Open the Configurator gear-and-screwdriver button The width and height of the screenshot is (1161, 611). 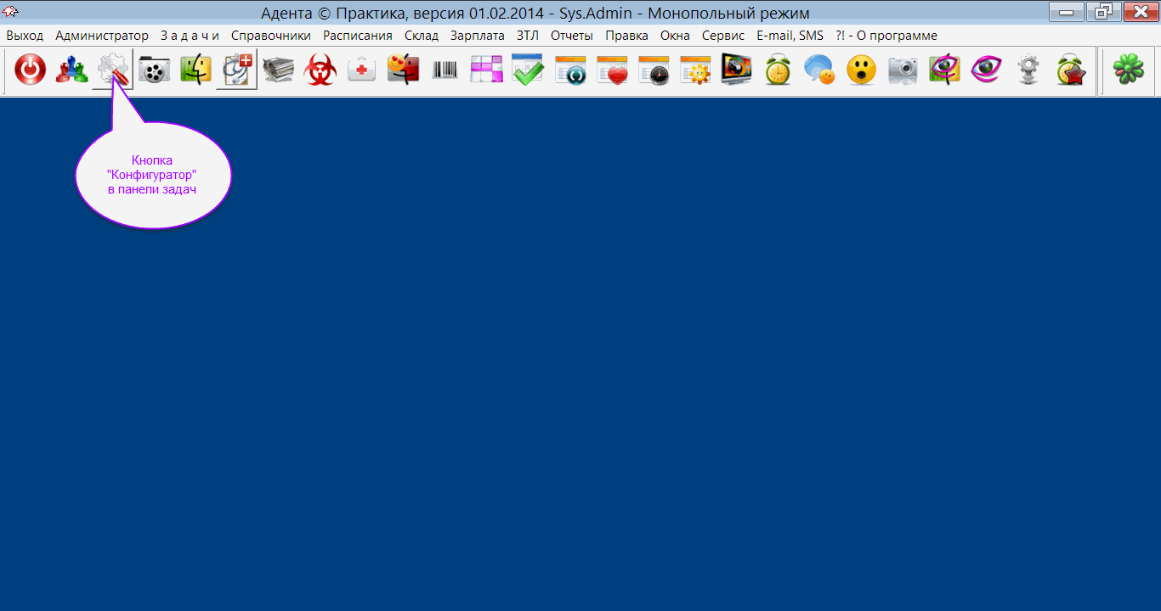coord(113,70)
